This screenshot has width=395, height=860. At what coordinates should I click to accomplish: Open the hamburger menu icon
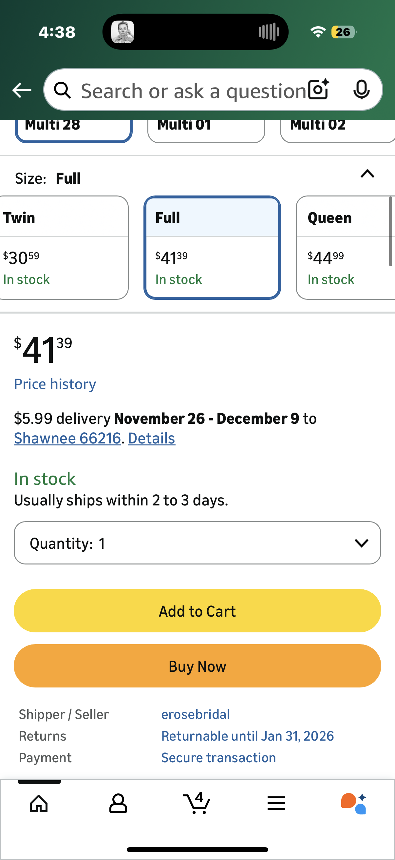pyautogui.click(x=276, y=803)
